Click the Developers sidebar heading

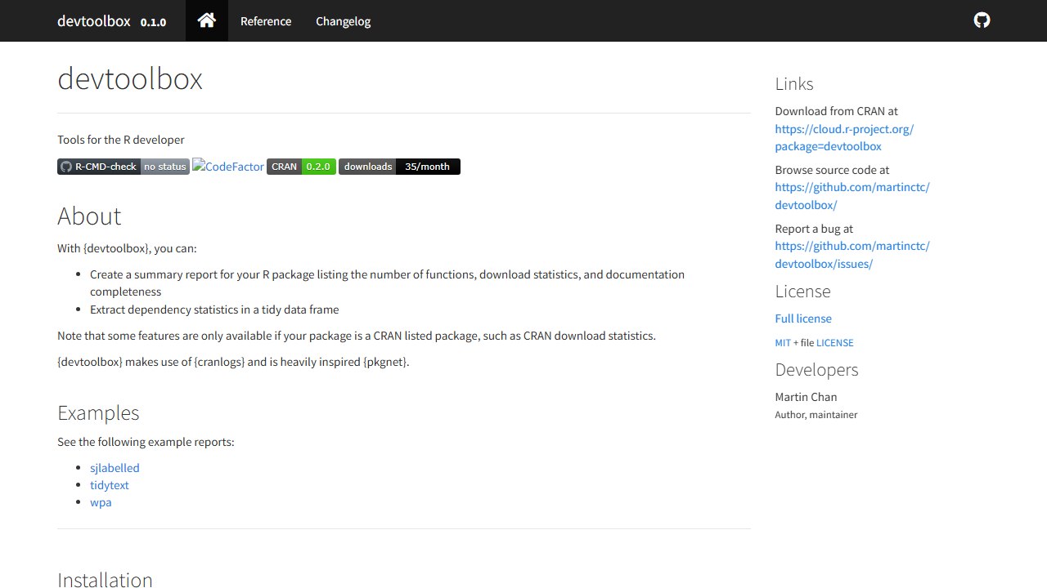(816, 370)
